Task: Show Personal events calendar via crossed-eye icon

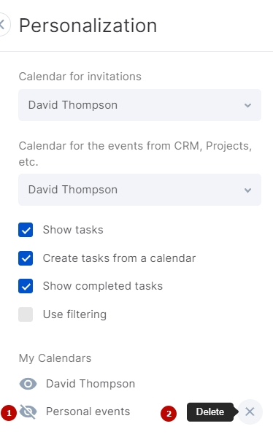Action: (x=28, y=412)
